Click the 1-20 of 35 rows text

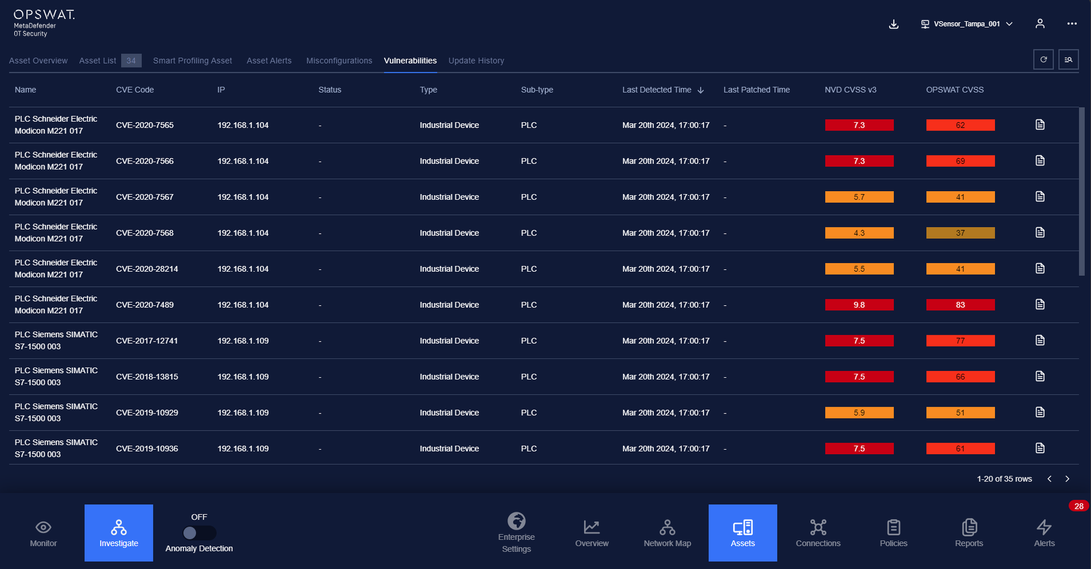(1004, 479)
